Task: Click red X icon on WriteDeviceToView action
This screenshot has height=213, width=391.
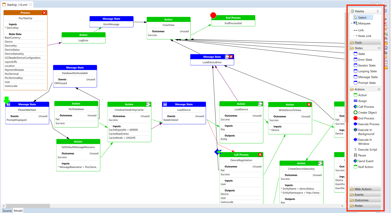Action: point(309,104)
